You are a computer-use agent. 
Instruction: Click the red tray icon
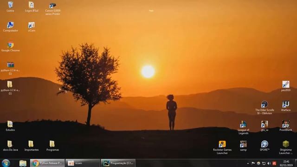point(274,163)
